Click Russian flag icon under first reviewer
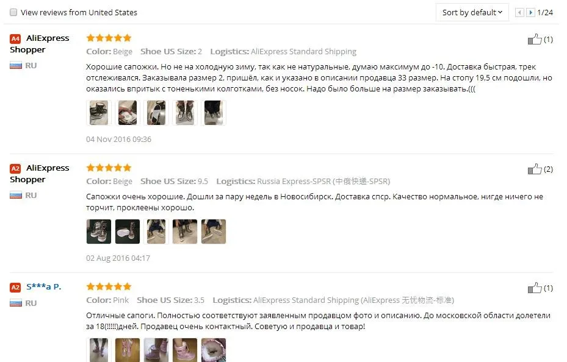Image resolution: width=567 pixels, height=362 pixels. (x=16, y=66)
